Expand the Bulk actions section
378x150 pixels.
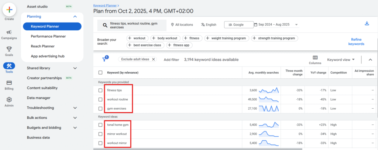[75, 118]
